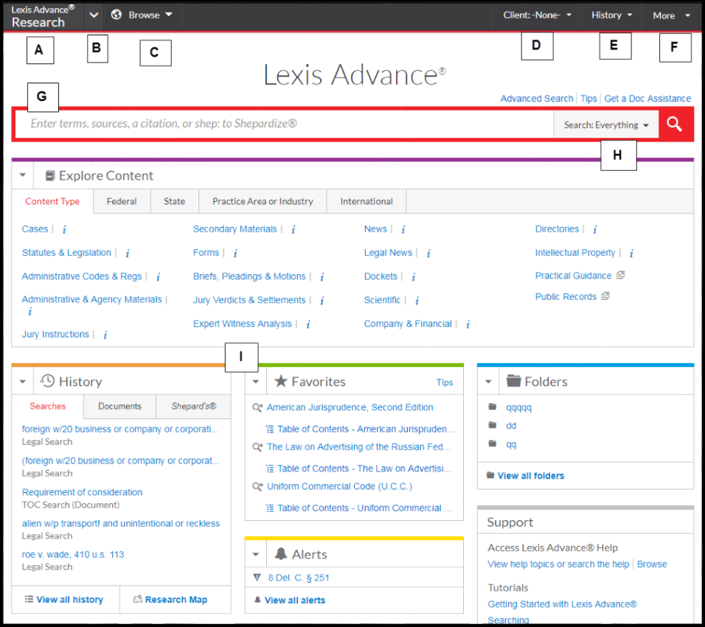The width and height of the screenshot is (705, 627).
Task: Click the globe icon next to Browse
Action: click(x=117, y=15)
